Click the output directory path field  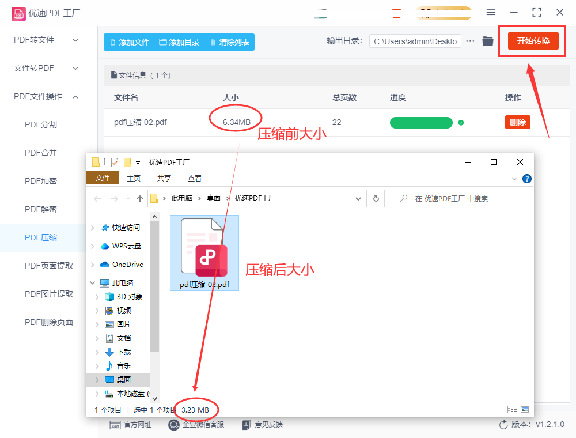point(415,41)
